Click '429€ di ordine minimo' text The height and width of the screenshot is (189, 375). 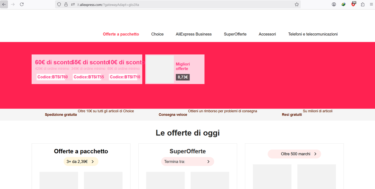pos(52,69)
